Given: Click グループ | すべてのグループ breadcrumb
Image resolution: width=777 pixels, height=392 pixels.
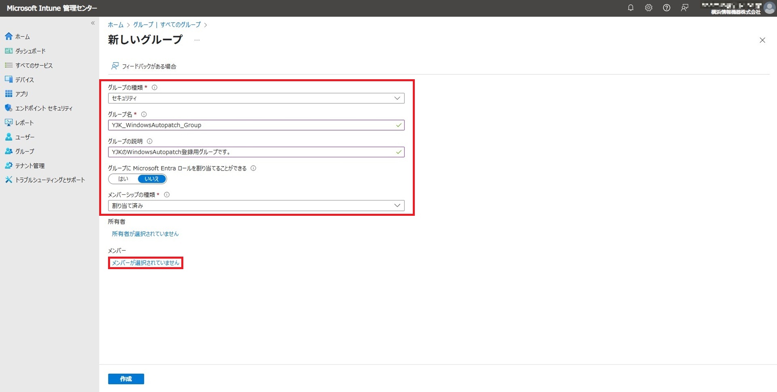Looking at the screenshot, I should (x=167, y=25).
